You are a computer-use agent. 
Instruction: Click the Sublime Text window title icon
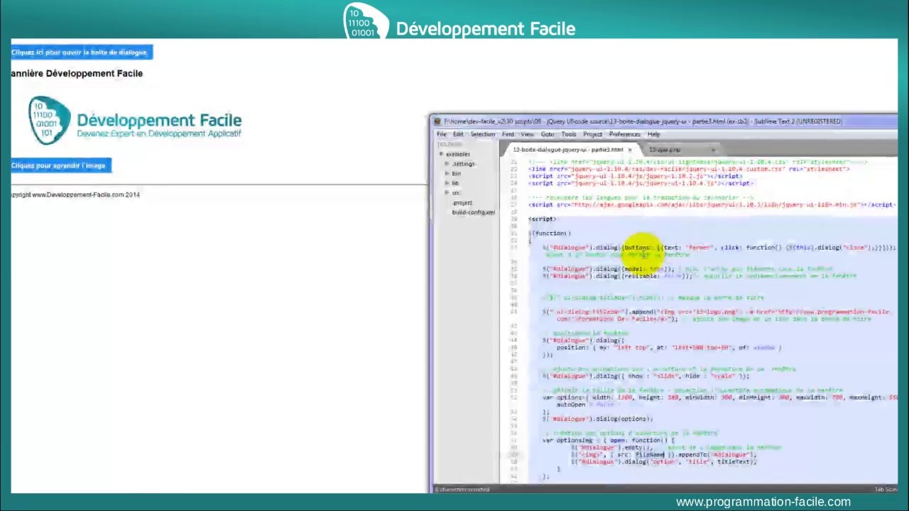(438, 121)
